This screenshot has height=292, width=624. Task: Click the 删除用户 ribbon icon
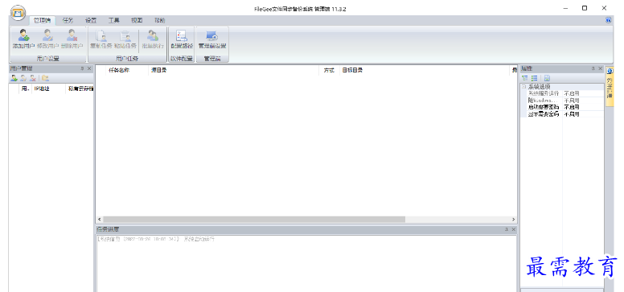(x=72, y=39)
